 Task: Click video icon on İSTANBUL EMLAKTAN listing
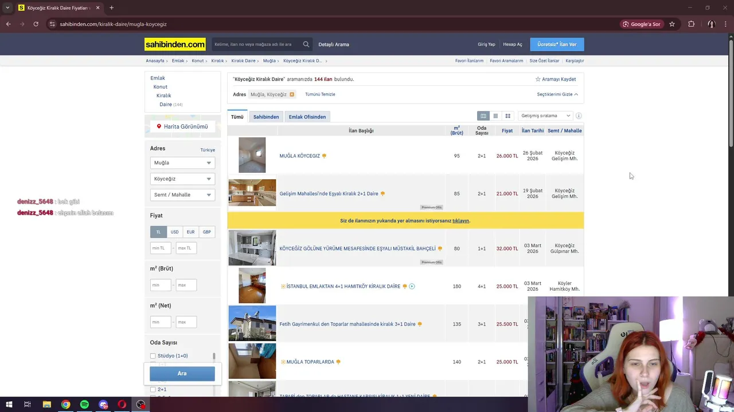412,286
